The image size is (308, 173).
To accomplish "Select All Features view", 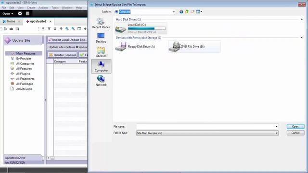I will pos(24,69).
